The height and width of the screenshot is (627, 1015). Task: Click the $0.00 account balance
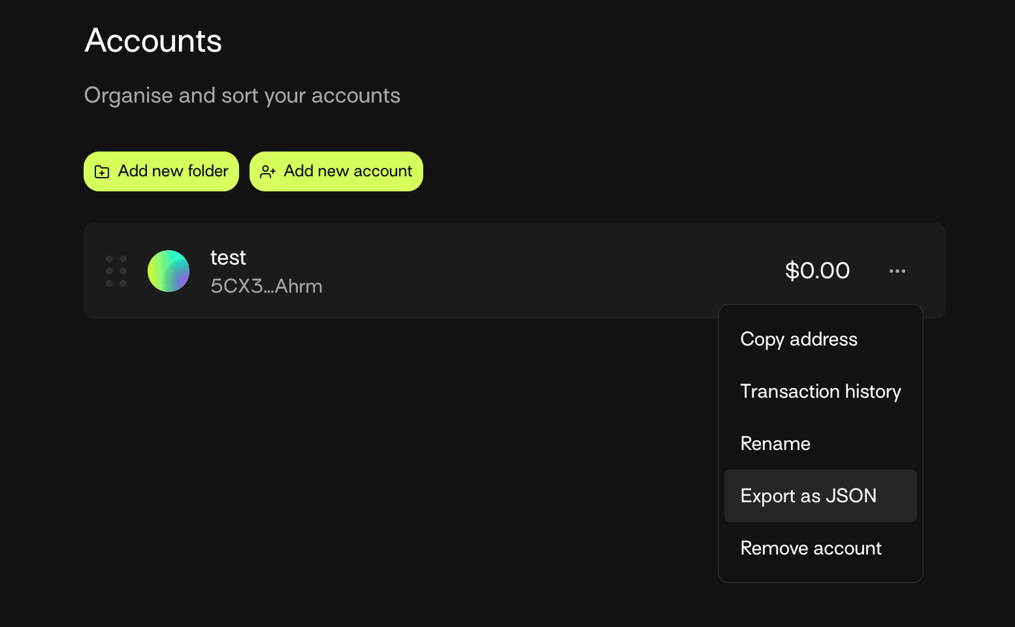point(817,271)
